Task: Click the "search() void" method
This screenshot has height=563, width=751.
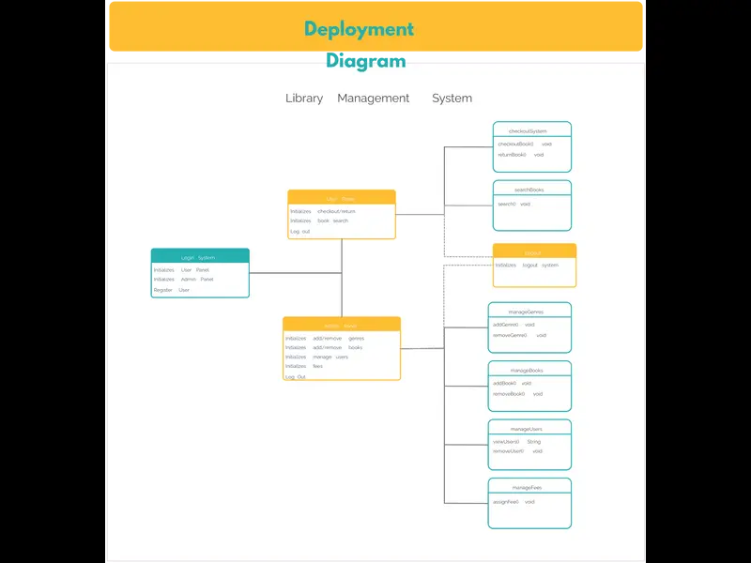Action: (x=513, y=204)
